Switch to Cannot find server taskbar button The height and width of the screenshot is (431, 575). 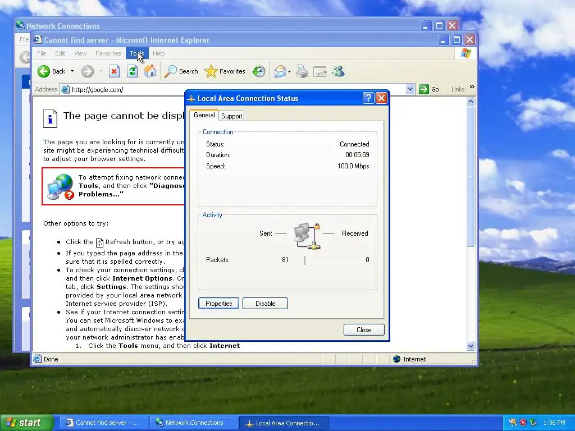103,423
